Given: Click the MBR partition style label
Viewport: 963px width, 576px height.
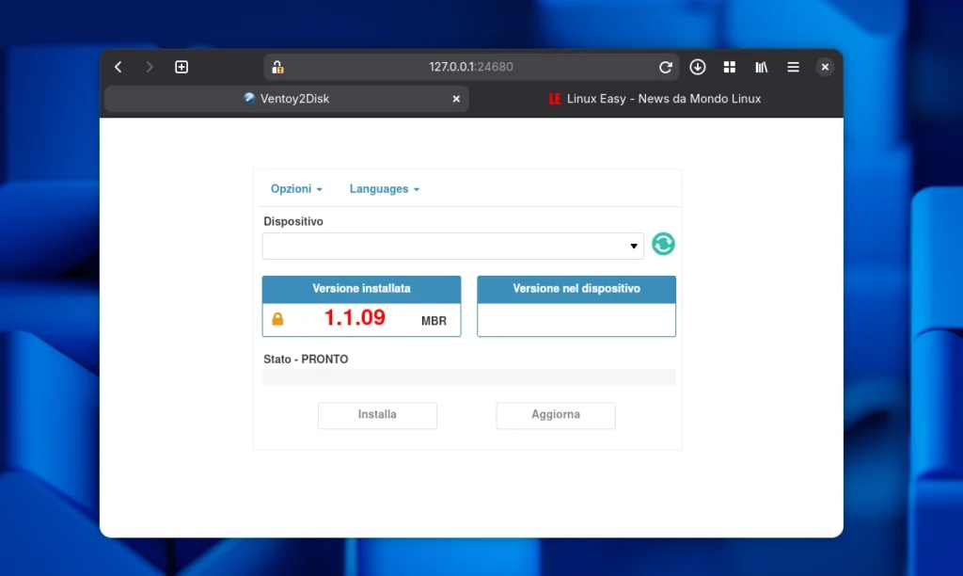Looking at the screenshot, I should click(434, 320).
